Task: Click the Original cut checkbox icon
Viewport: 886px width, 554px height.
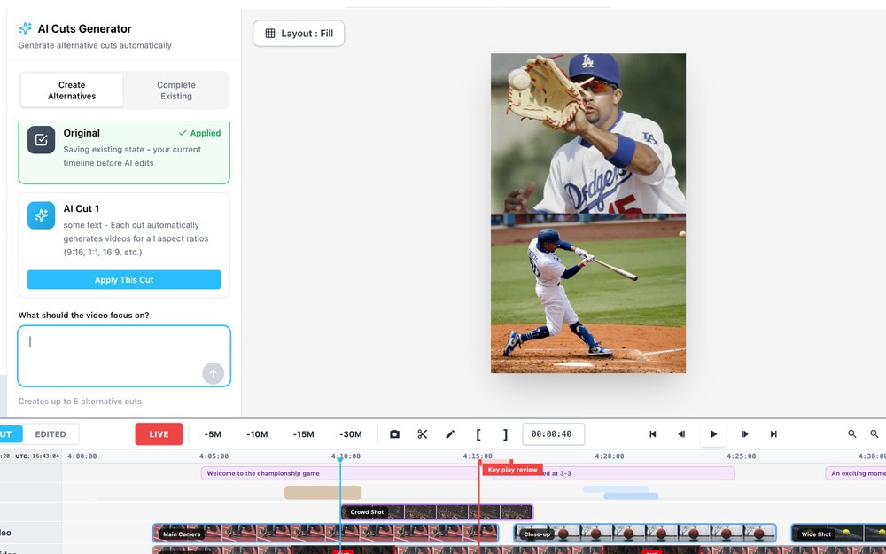Action: point(42,140)
